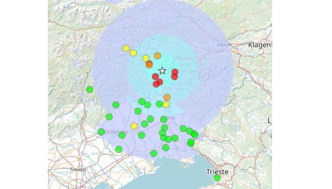Select the orange marker south of the star

click(167, 97)
